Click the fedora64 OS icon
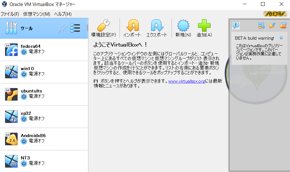The height and width of the screenshot is (172, 290). coord(11,50)
